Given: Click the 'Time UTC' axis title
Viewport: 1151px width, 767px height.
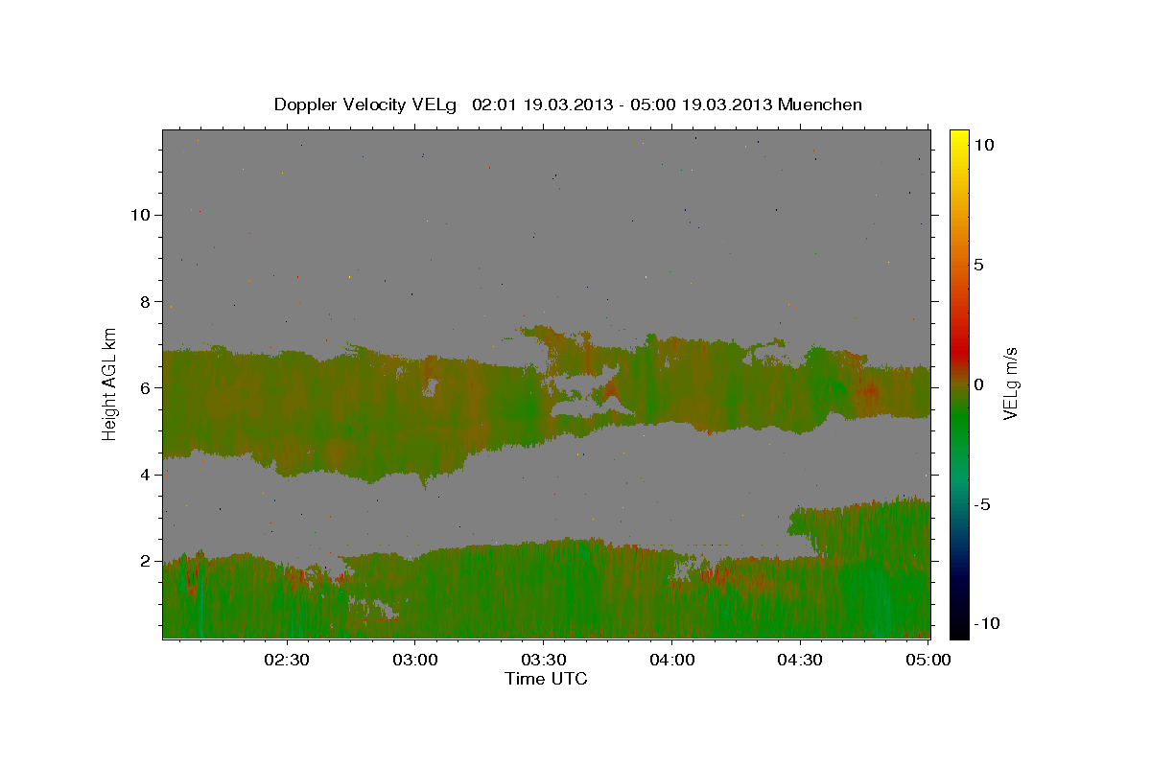Looking at the screenshot, I should (546, 679).
